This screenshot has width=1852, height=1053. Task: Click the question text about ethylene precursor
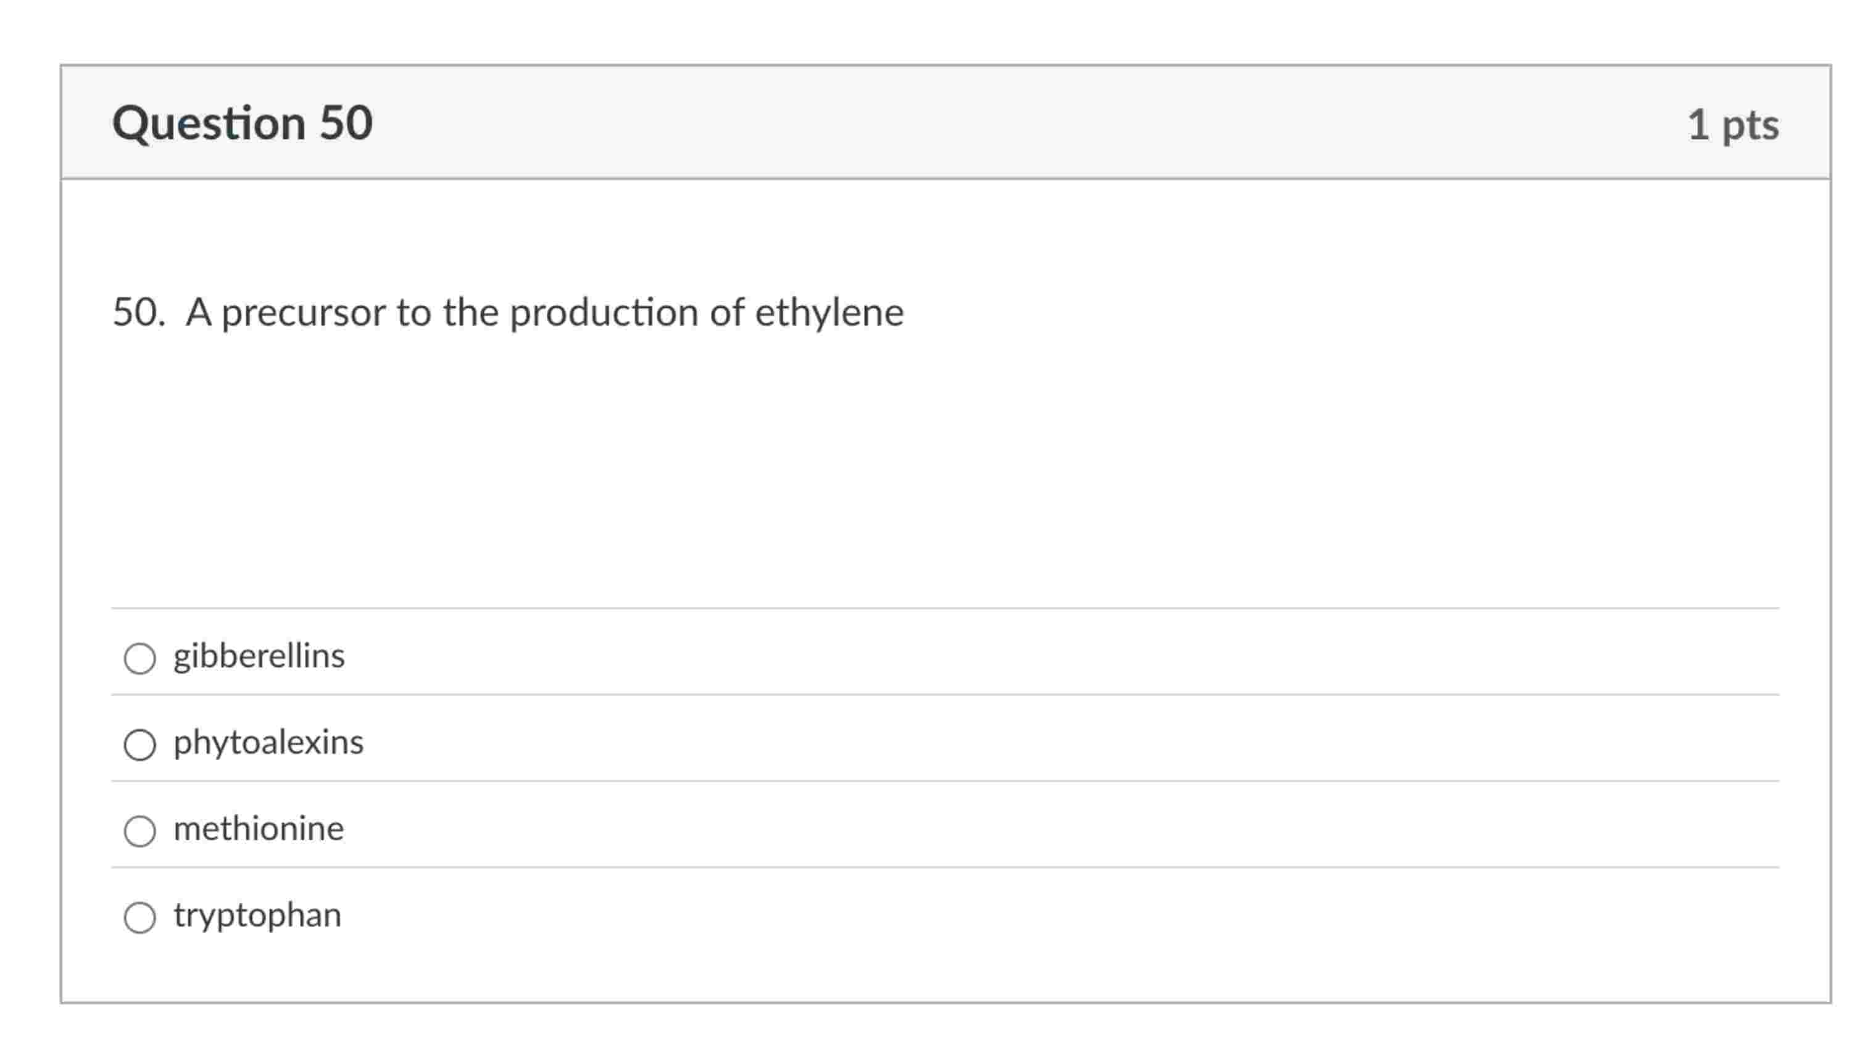pos(507,312)
